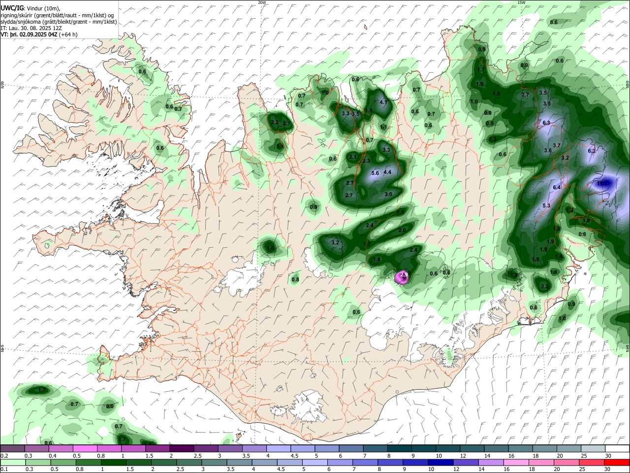Image resolution: width=630 pixels, height=473 pixels.
Task: Click the 0.1 label in rain legend
Action: [x=4, y=469]
